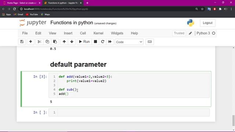The image size is (235, 132).
Task: Go forward in browser history
Action: coord(9,9)
